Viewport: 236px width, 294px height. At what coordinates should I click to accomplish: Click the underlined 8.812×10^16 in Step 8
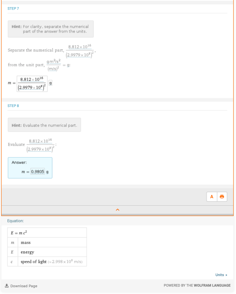tap(40, 141)
